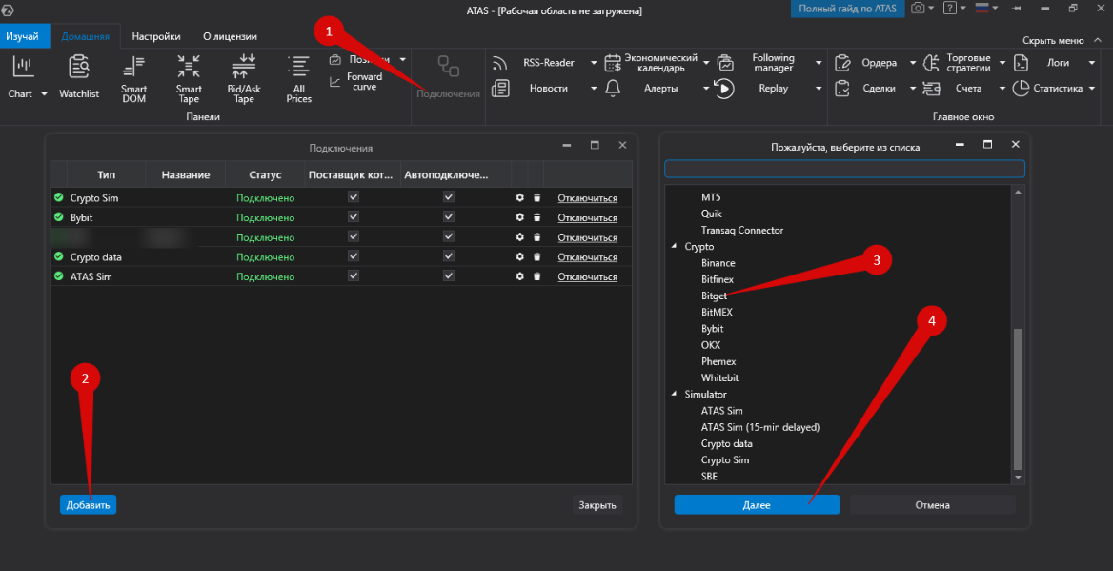
Task: Collapse the Crypto tree group
Action: coord(674,247)
